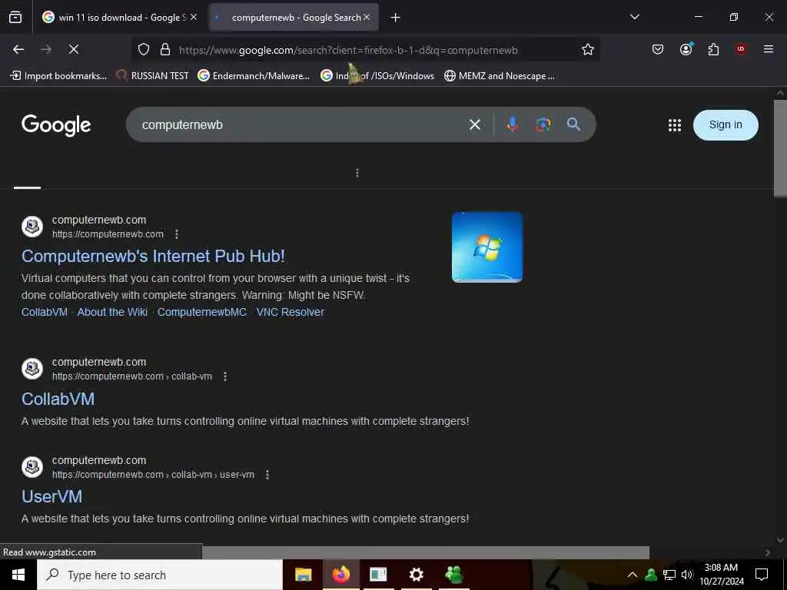The height and width of the screenshot is (590, 787).
Task: Open options dots for the first computernewb.com result
Action: click(x=177, y=234)
